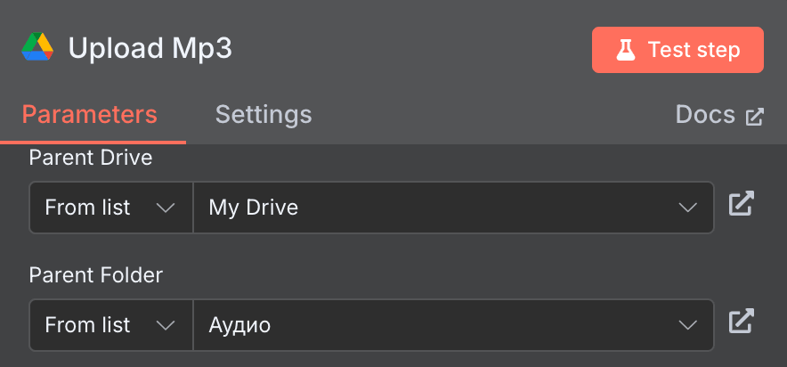Click the My Drive selection field

tap(436, 208)
